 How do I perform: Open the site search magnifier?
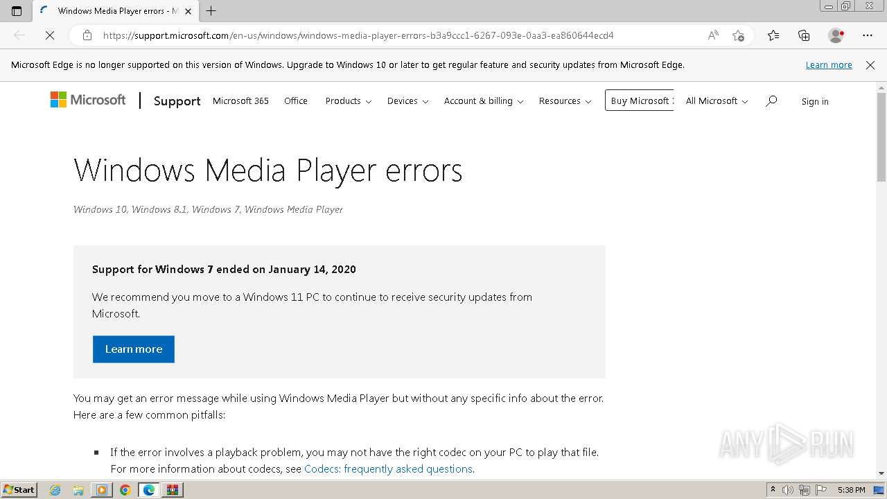(771, 101)
